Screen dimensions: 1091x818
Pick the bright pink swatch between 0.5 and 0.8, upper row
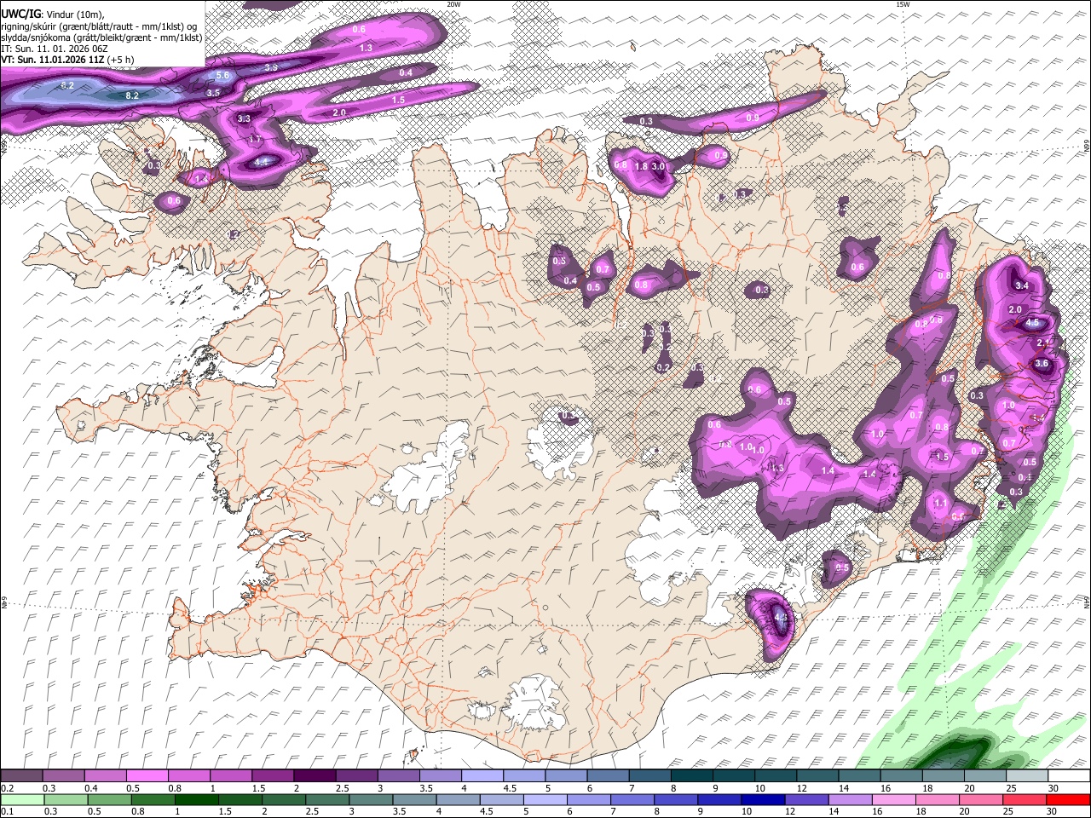click(149, 776)
